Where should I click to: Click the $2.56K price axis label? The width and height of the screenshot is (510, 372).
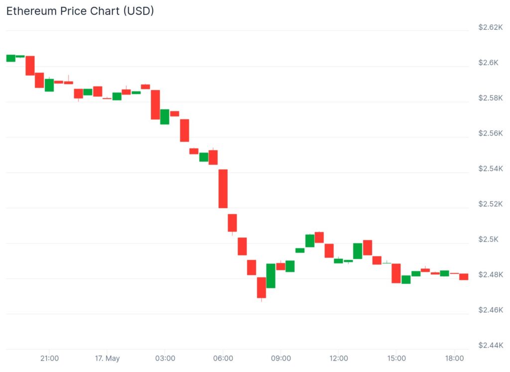[x=491, y=133]
